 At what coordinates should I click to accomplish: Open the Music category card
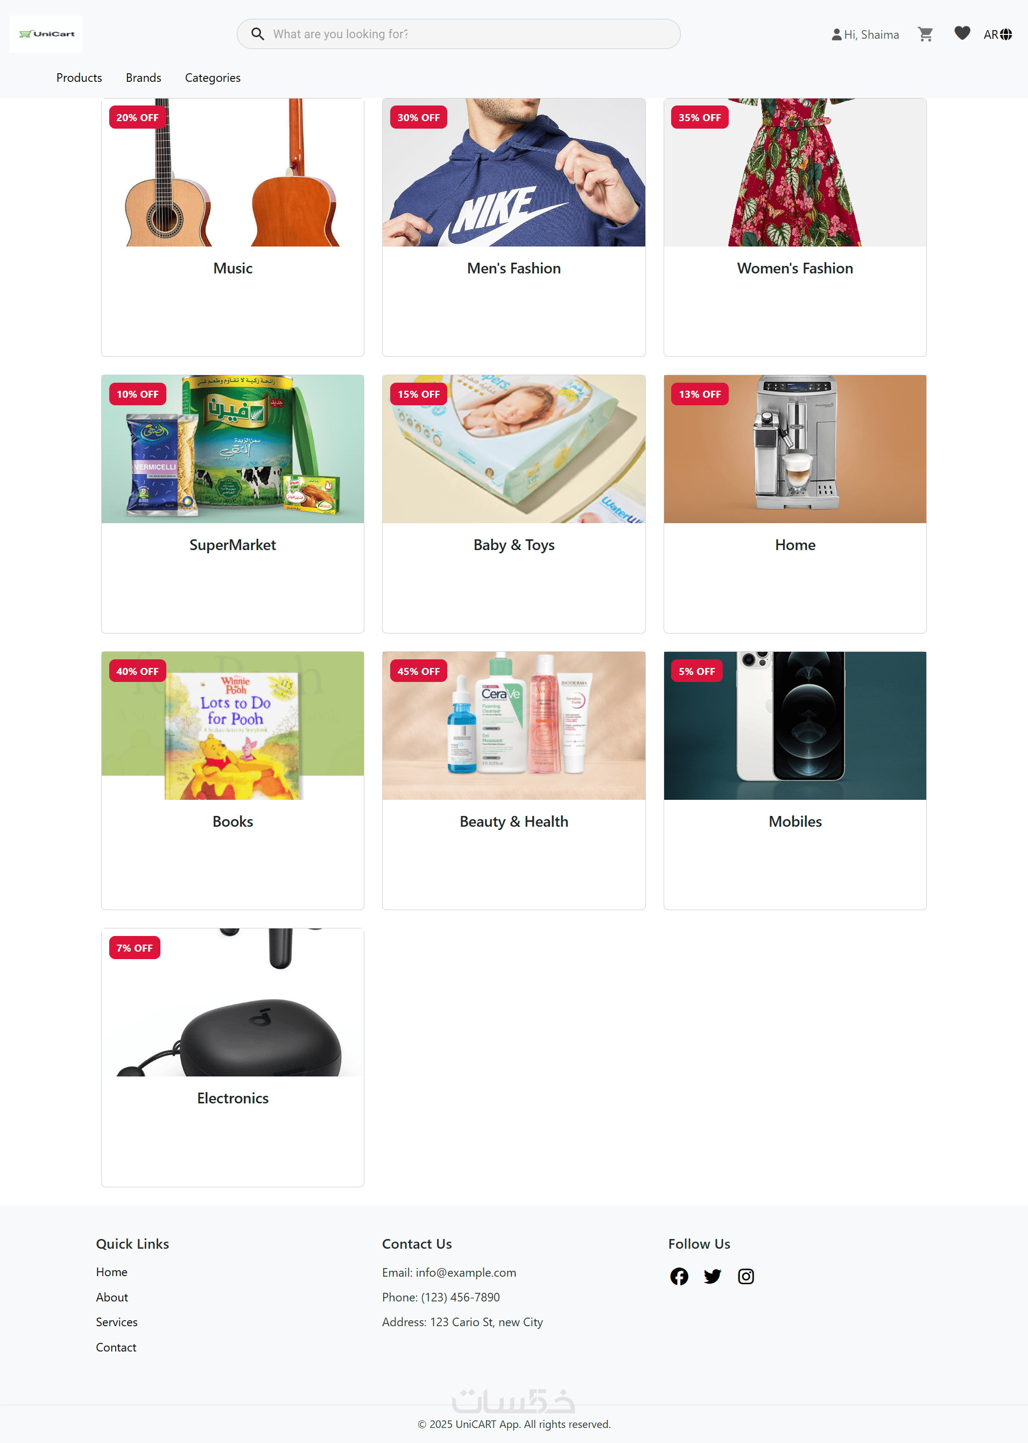pyautogui.click(x=233, y=227)
